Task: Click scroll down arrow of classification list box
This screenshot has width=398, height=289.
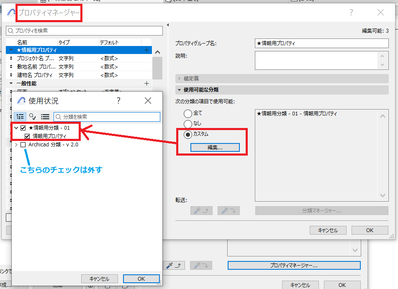Action: (383, 195)
